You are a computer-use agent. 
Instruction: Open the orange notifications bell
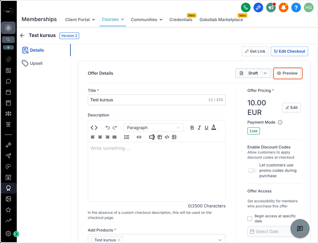point(283,8)
